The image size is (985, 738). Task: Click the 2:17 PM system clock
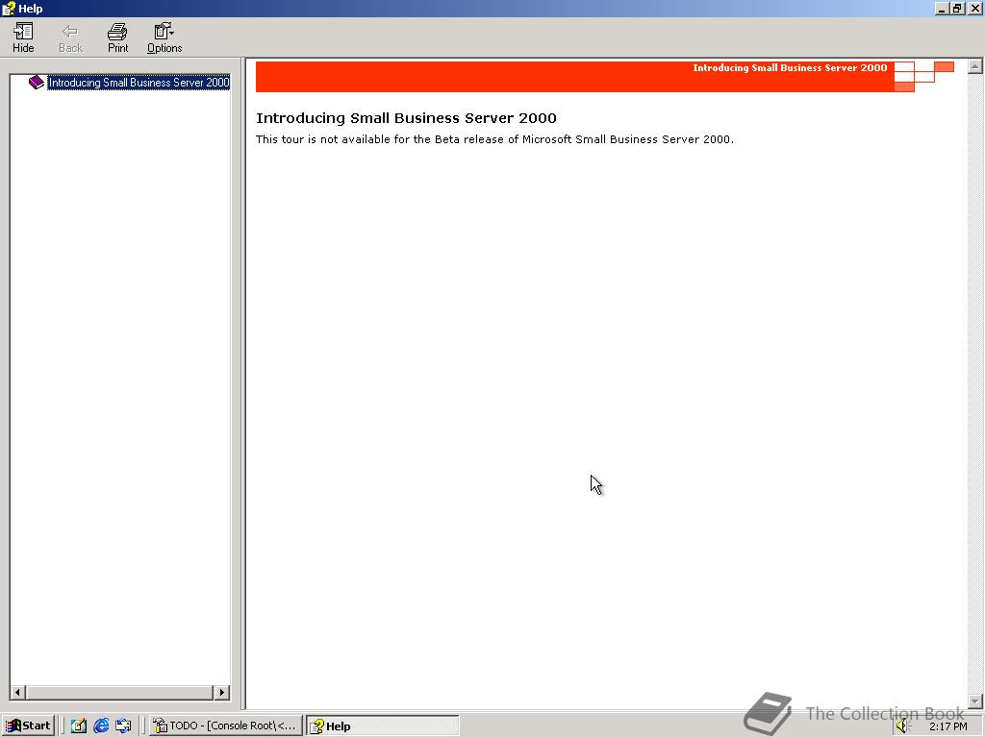point(948,726)
